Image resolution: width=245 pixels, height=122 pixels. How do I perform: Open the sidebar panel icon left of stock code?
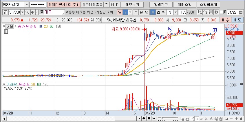coord(5,12)
